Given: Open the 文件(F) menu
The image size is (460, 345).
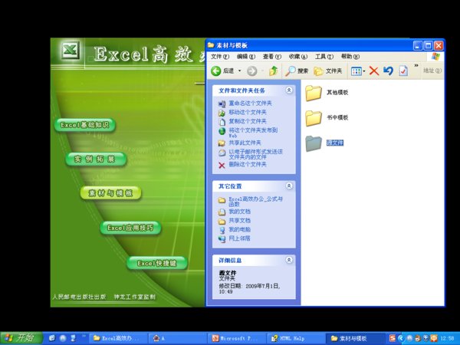Looking at the screenshot, I should click(220, 56).
